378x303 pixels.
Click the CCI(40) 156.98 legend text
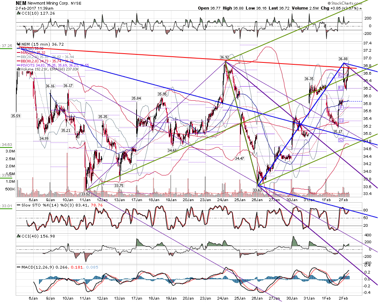click(x=38, y=236)
